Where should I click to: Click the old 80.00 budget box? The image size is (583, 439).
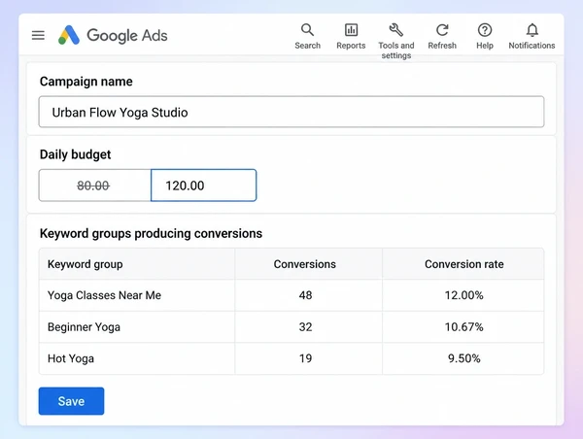[x=95, y=186]
